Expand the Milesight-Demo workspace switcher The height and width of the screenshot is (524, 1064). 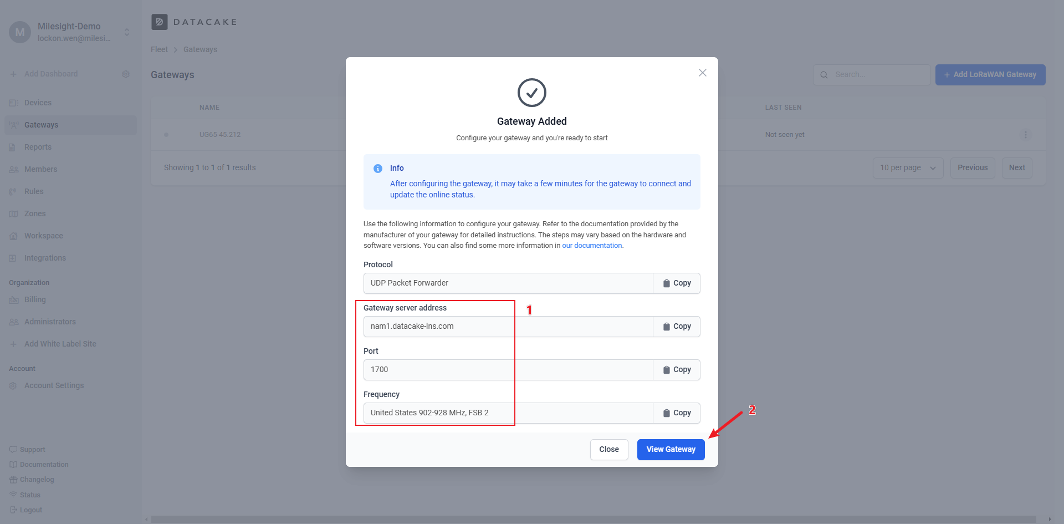pos(127,32)
